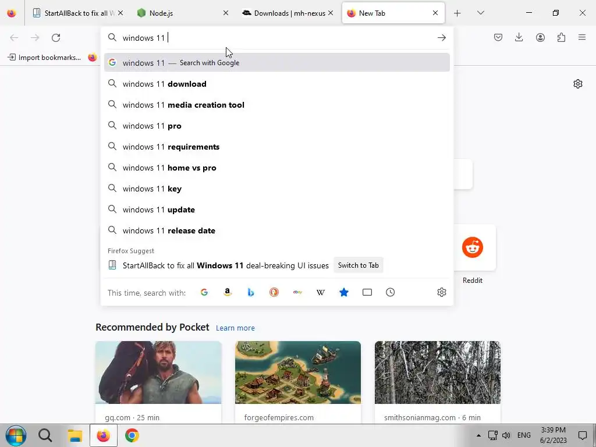Open File Explorer from taskbar
This screenshot has width=596, height=447.
(75, 435)
